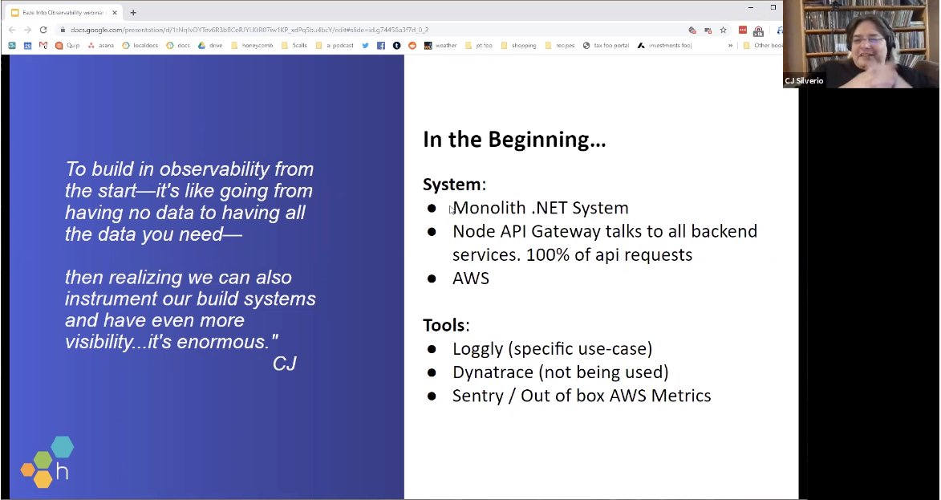Expand the recipes bookmark folder
This screenshot has height=500, width=941.
point(560,45)
